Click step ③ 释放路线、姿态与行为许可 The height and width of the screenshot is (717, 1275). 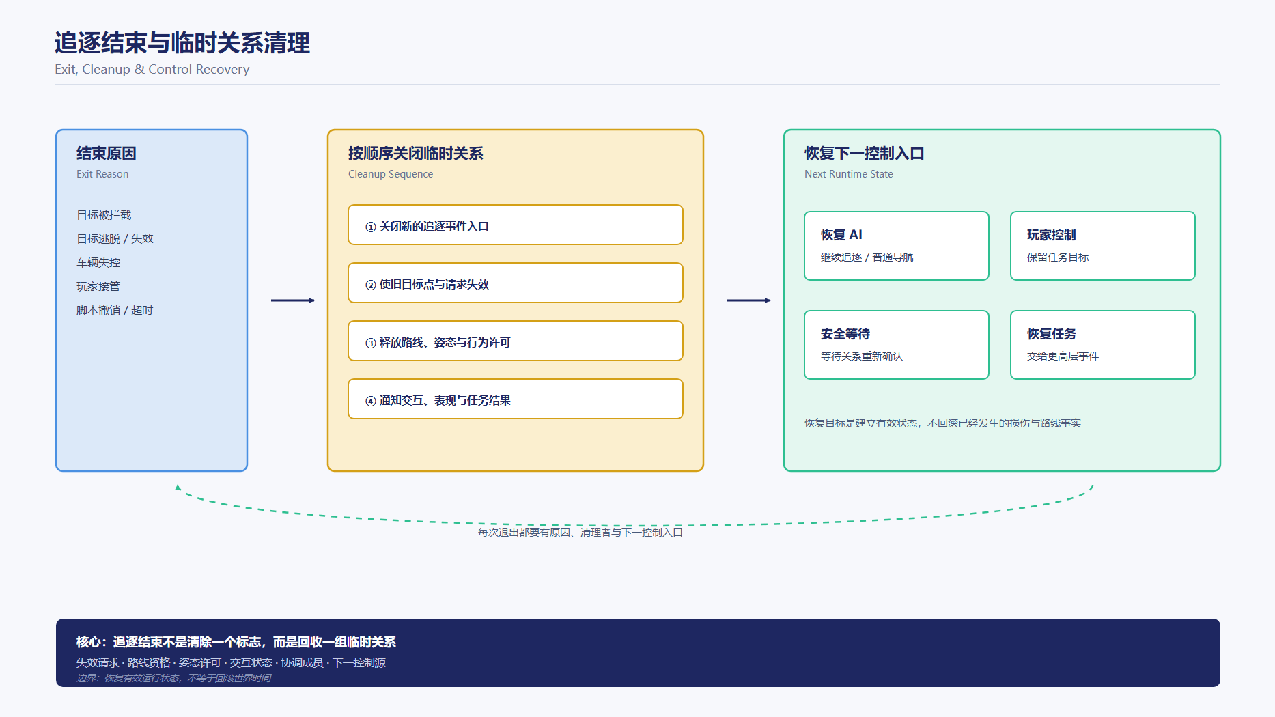tap(516, 341)
